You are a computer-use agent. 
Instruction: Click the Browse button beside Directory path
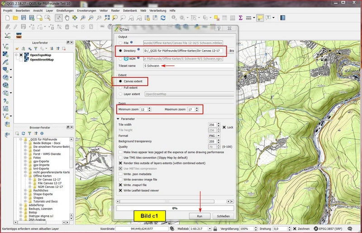coord(231,51)
